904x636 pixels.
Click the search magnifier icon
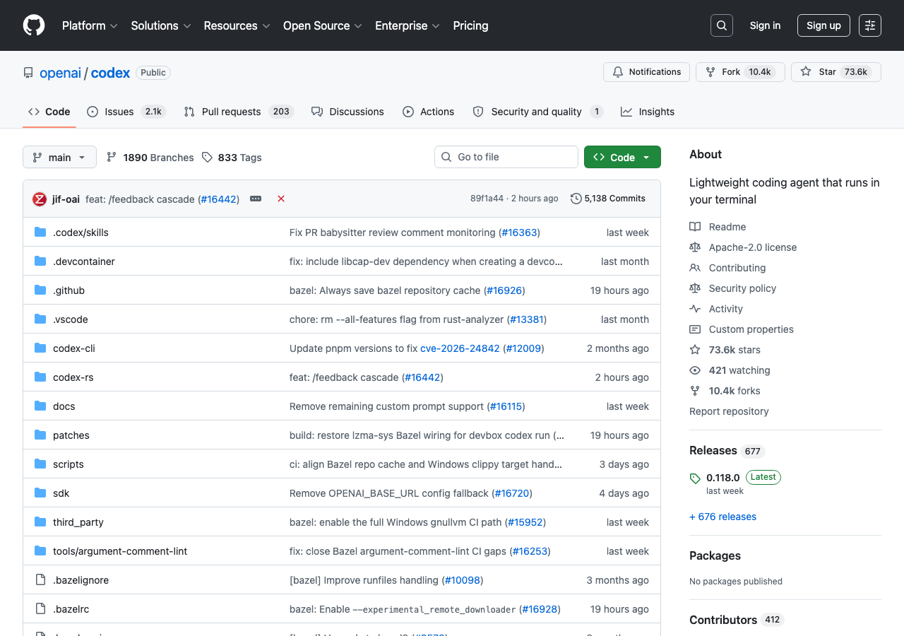click(x=722, y=25)
